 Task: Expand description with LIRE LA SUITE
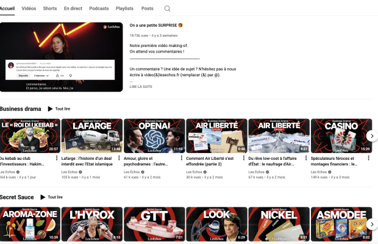click(x=141, y=87)
